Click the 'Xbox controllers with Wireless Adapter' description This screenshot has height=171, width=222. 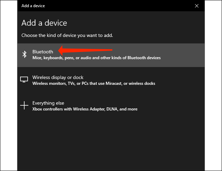pos(85,109)
